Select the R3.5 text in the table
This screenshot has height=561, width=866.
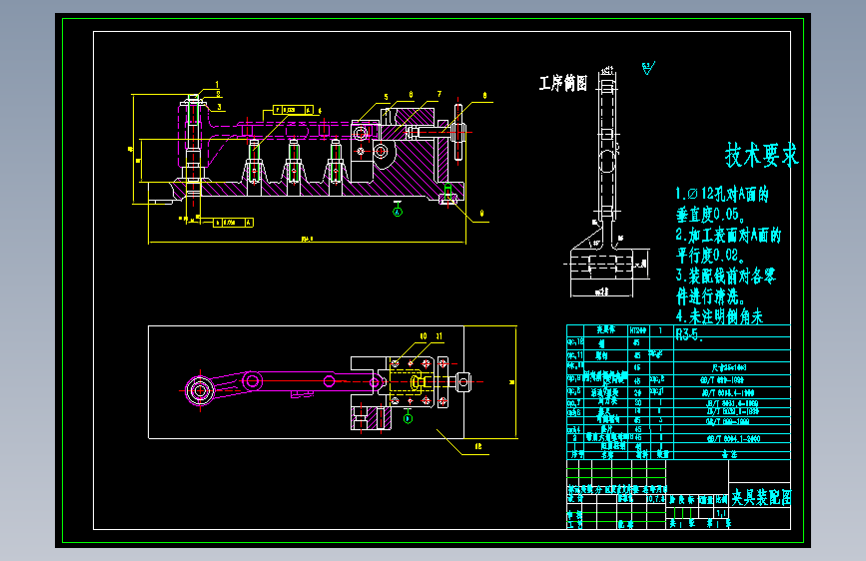(689, 334)
